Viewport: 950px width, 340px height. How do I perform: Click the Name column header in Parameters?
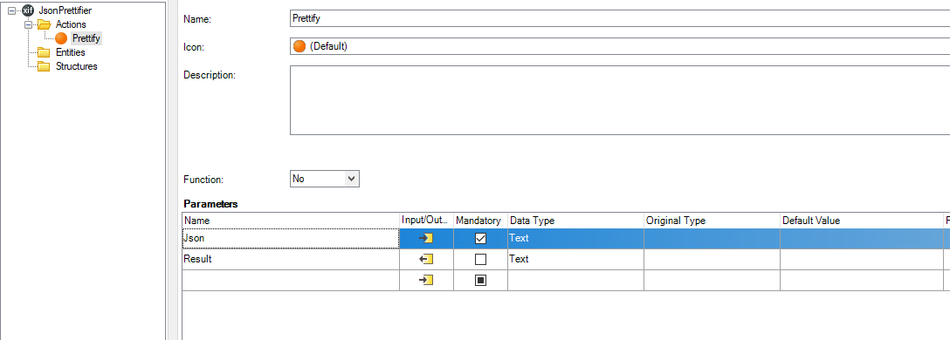coord(291,221)
